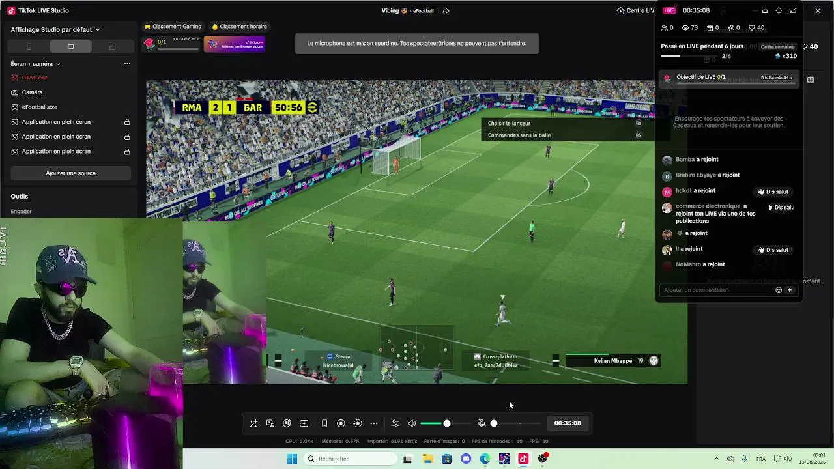Click Dis salut for ll
The height and width of the screenshot is (469, 834).
pos(773,250)
